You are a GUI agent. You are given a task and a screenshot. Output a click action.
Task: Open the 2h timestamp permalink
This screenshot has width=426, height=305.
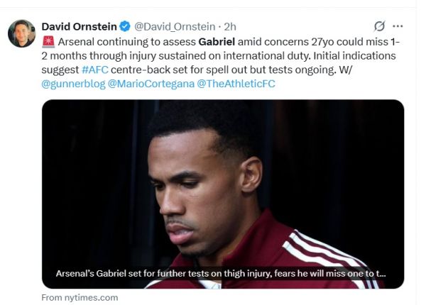pos(229,26)
